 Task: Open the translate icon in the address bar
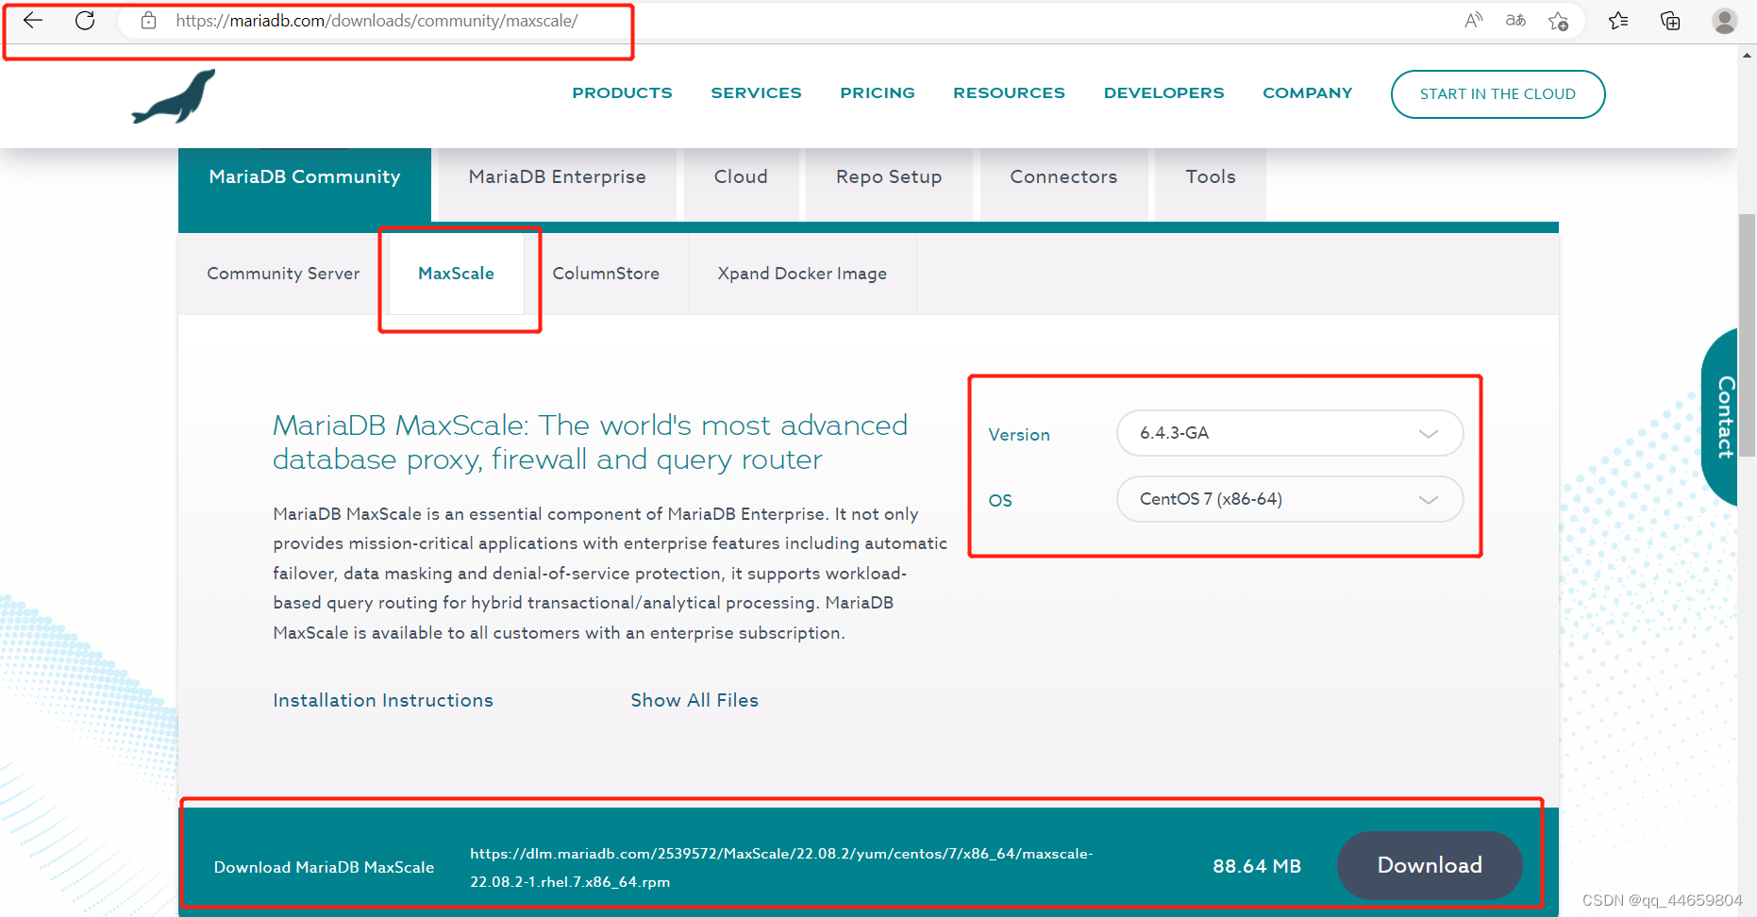[1515, 21]
